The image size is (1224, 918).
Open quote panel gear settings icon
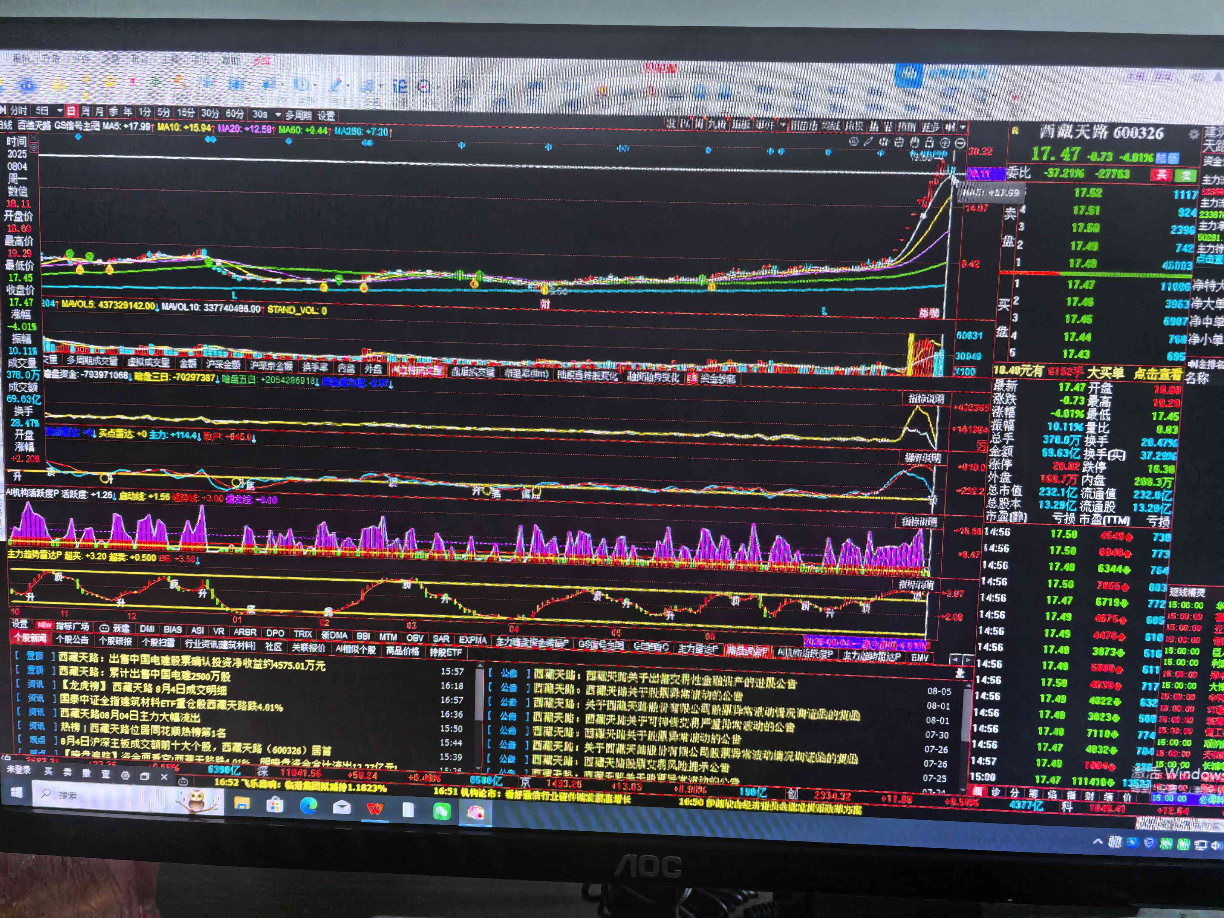tap(1194, 134)
